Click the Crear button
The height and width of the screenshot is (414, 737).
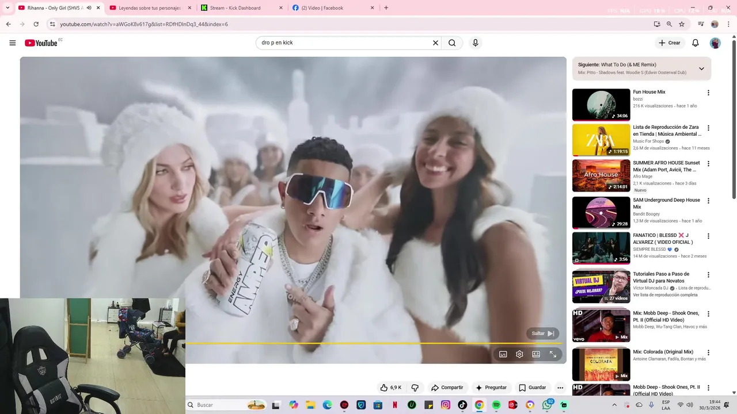[x=669, y=43]
